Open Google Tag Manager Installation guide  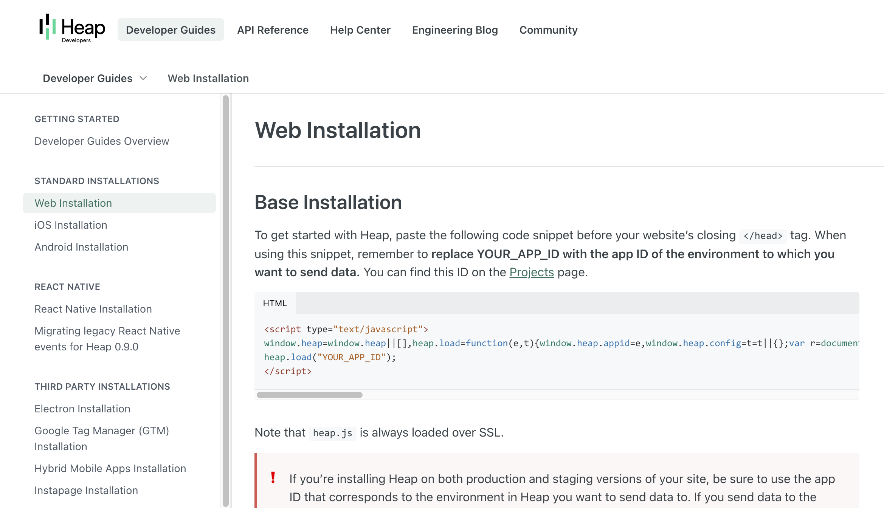point(101,438)
